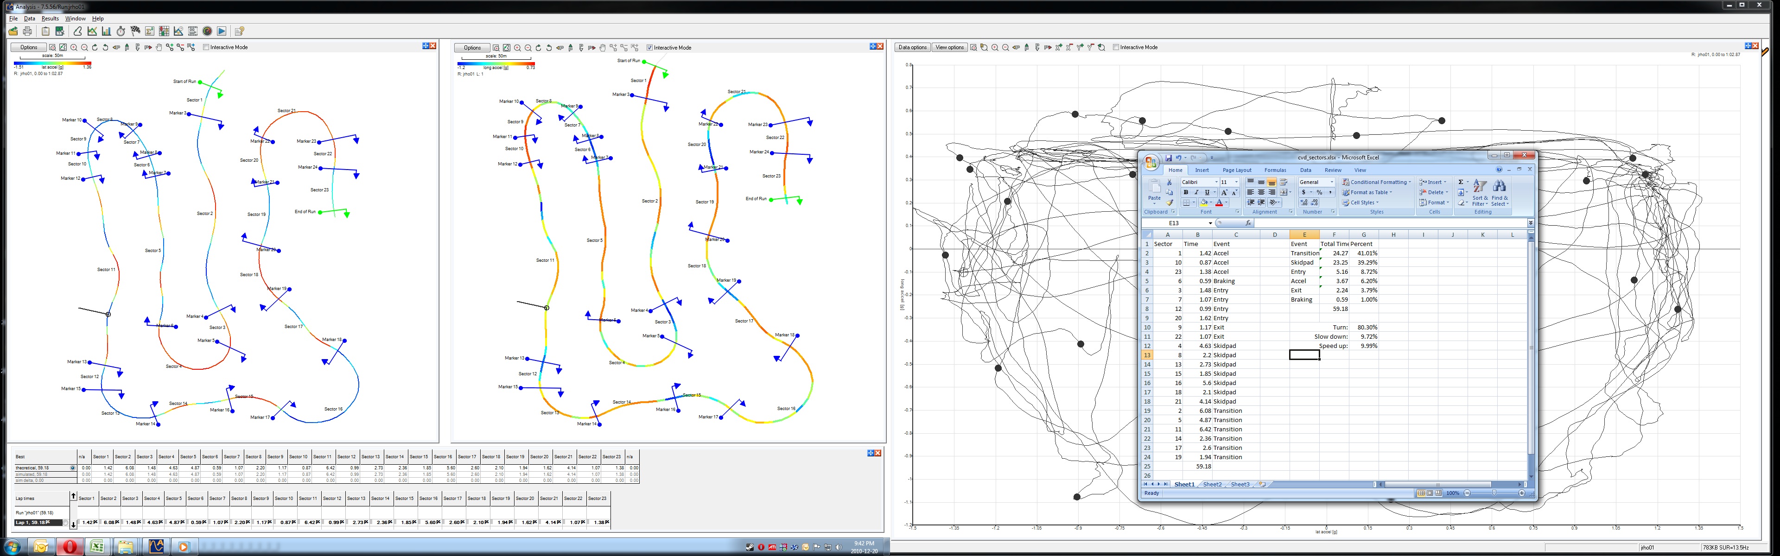
Task: Click the Opera icon in Windows taskbar
Action: [x=69, y=547]
